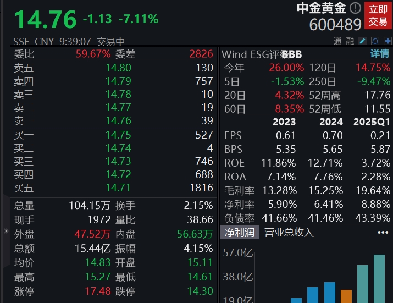Open the pencil edit note icon
Viewport: 393px width, 303px height.
(x=362, y=41)
